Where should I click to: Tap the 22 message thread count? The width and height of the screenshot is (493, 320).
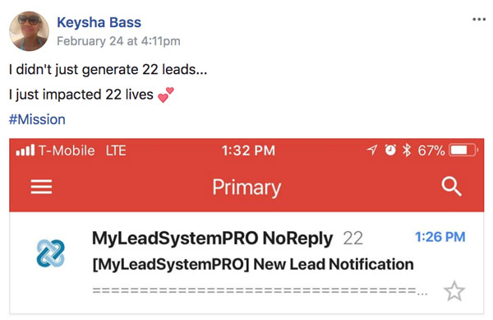click(x=352, y=239)
